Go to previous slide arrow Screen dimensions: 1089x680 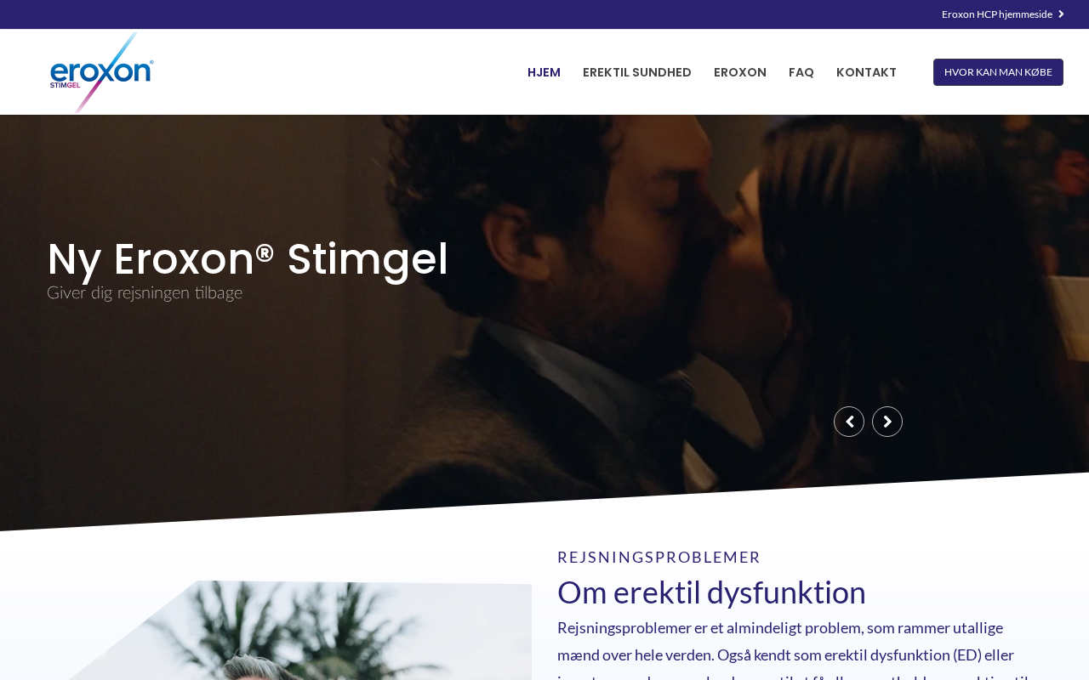tap(849, 422)
